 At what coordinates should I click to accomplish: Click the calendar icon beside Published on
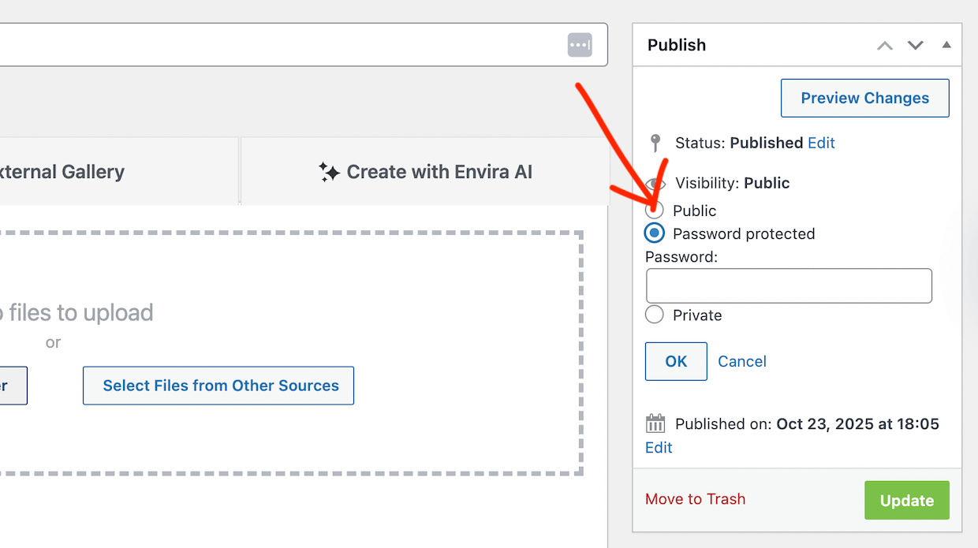655,423
